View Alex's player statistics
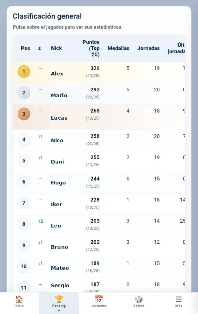 (57, 74)
